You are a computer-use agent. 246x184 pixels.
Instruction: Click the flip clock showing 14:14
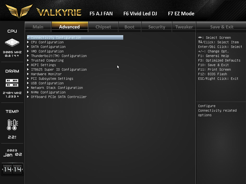[x=12, y=169]
